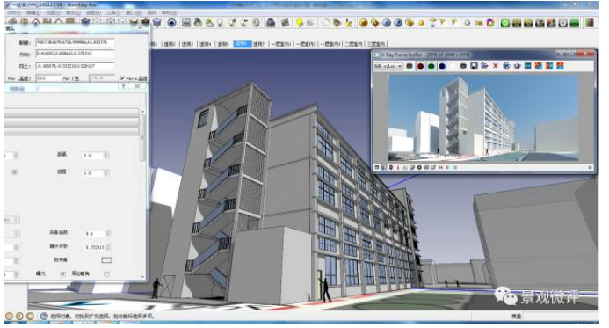Viewport: 609px width, 328px height.
Task: Save image with floppy icon in frame buffer
Action: click(474, 66)
